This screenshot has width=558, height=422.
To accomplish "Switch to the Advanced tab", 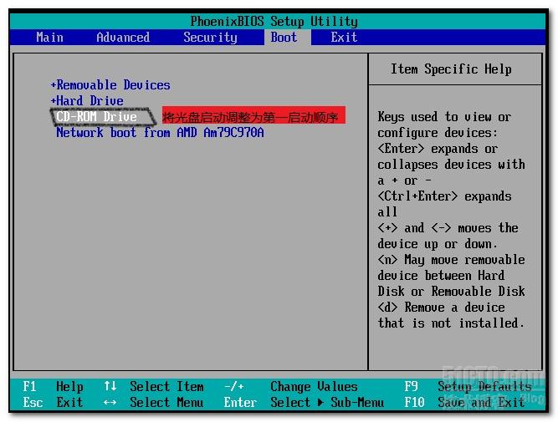I will tap(123, 38).
